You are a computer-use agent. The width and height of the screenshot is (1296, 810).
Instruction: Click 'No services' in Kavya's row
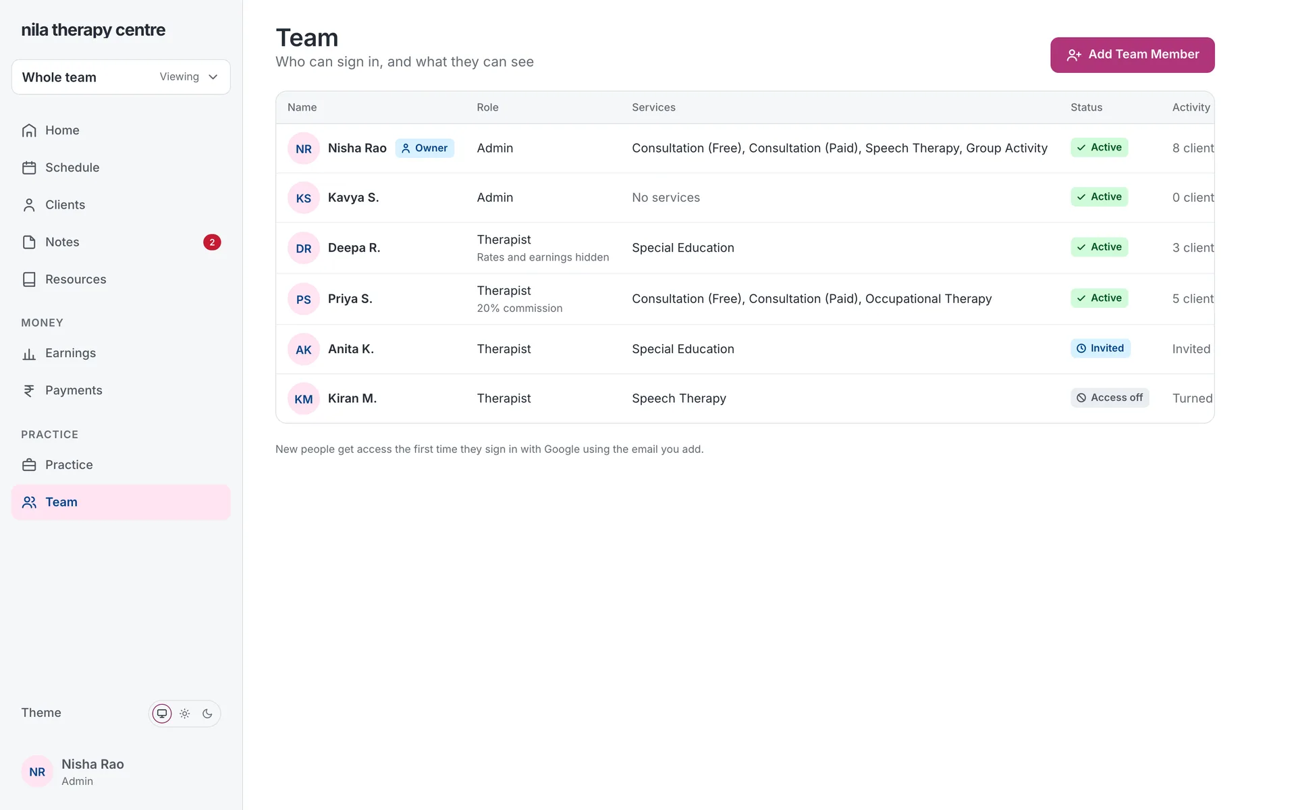[666, 198]
